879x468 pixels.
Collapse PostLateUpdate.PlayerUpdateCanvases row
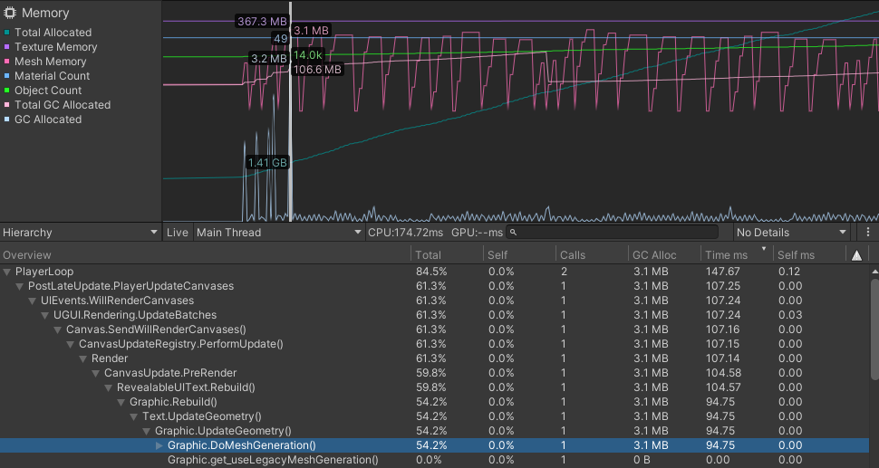[20, 287]
